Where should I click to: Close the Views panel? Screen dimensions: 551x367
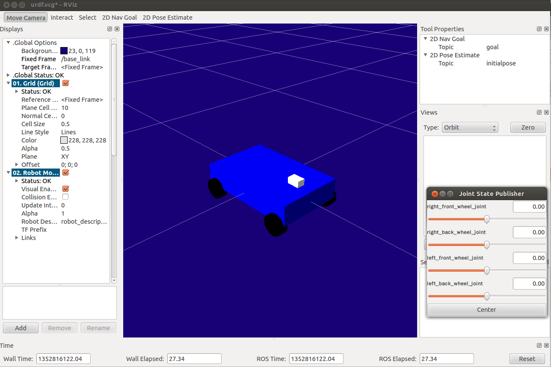point(546,112)
